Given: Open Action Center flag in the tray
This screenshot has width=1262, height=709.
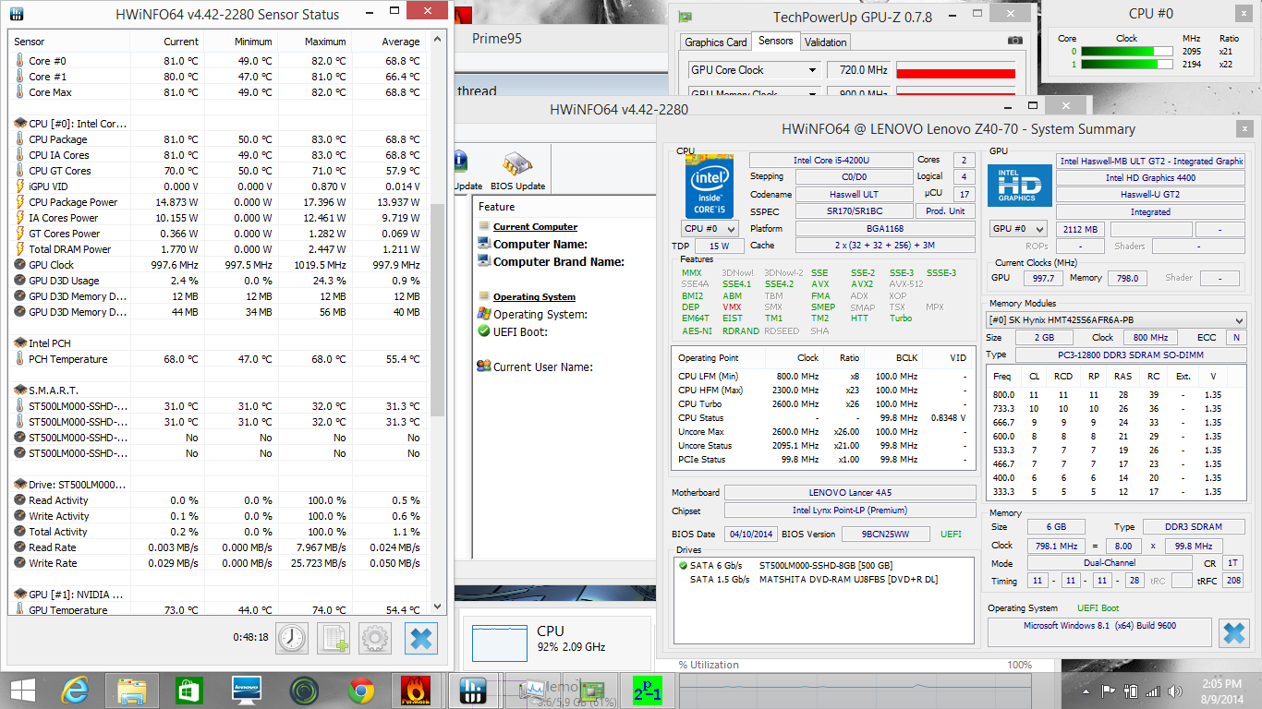Looking at the screenshot, I should (1108, 691).
